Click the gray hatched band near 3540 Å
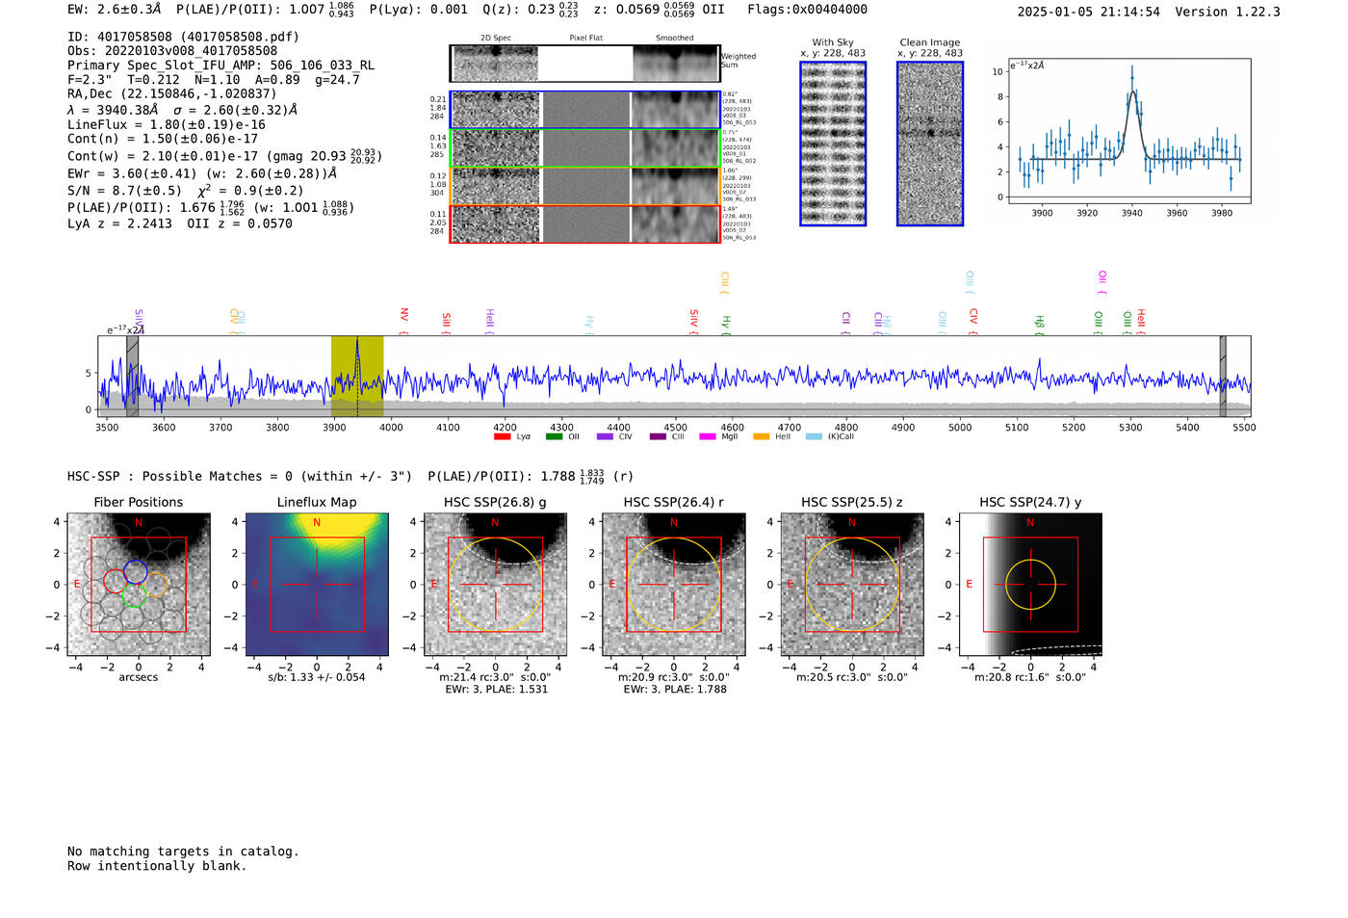This screenshot has height=918, width=1348. click(x=132, y=376)
